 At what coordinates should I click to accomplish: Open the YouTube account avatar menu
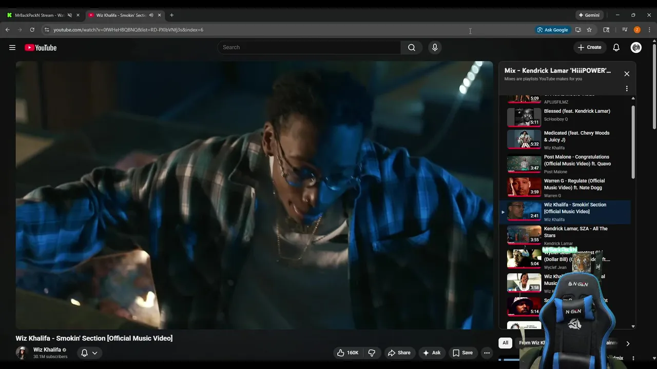[636, 47]
